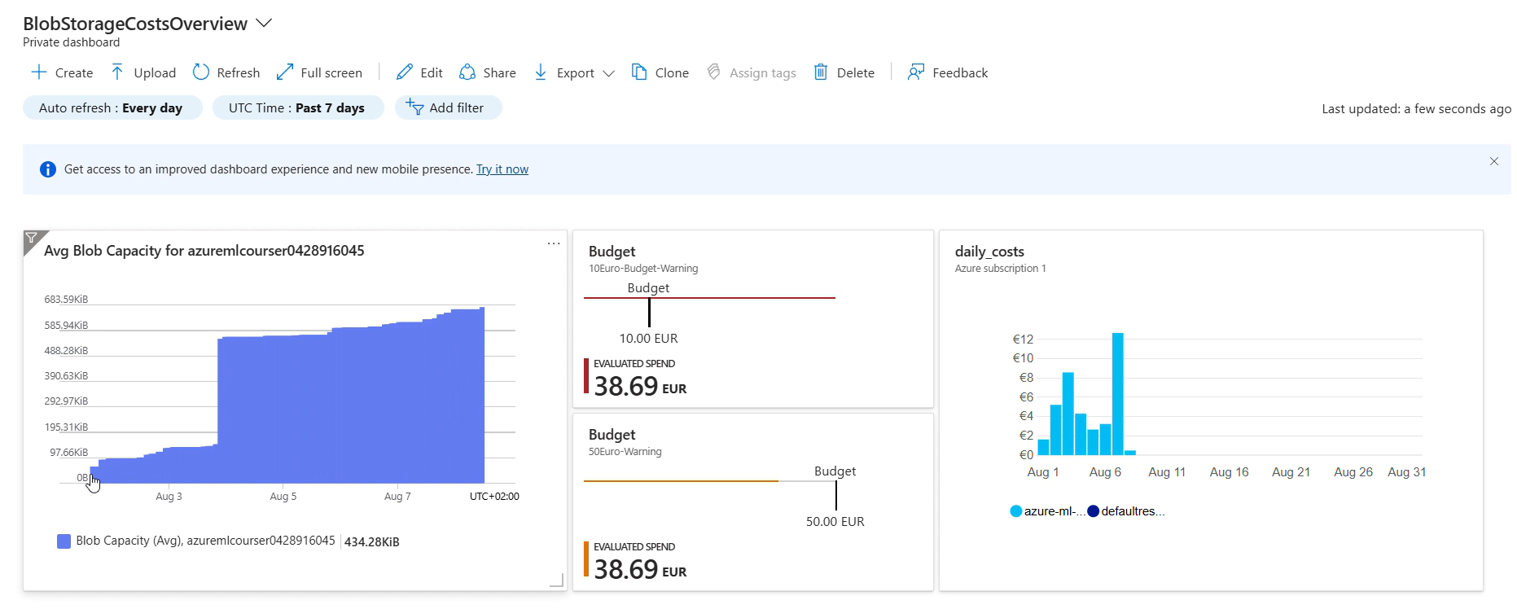Viewport: 1517px width, 609px height.
Task: Click the info icon in banner
Action: (48, 169)
